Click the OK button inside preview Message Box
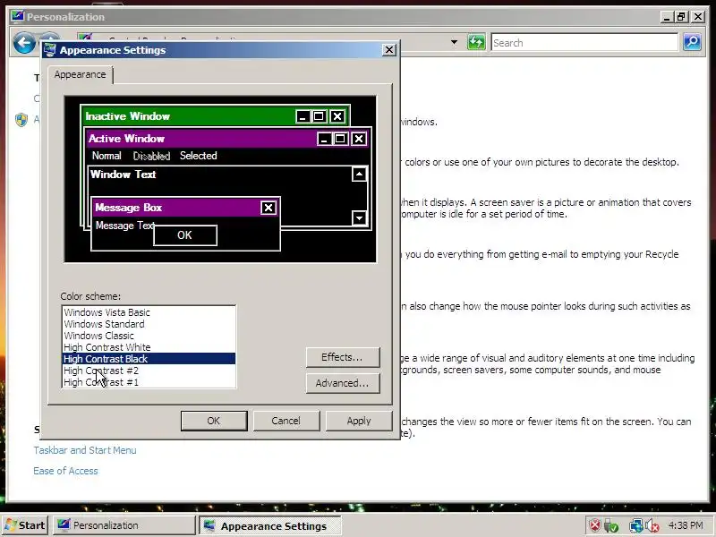This screenshot has height=537, width=716. [185, 235]
